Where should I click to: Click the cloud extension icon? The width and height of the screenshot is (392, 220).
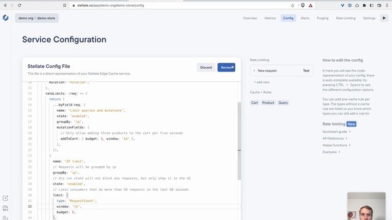coord(357,5)
